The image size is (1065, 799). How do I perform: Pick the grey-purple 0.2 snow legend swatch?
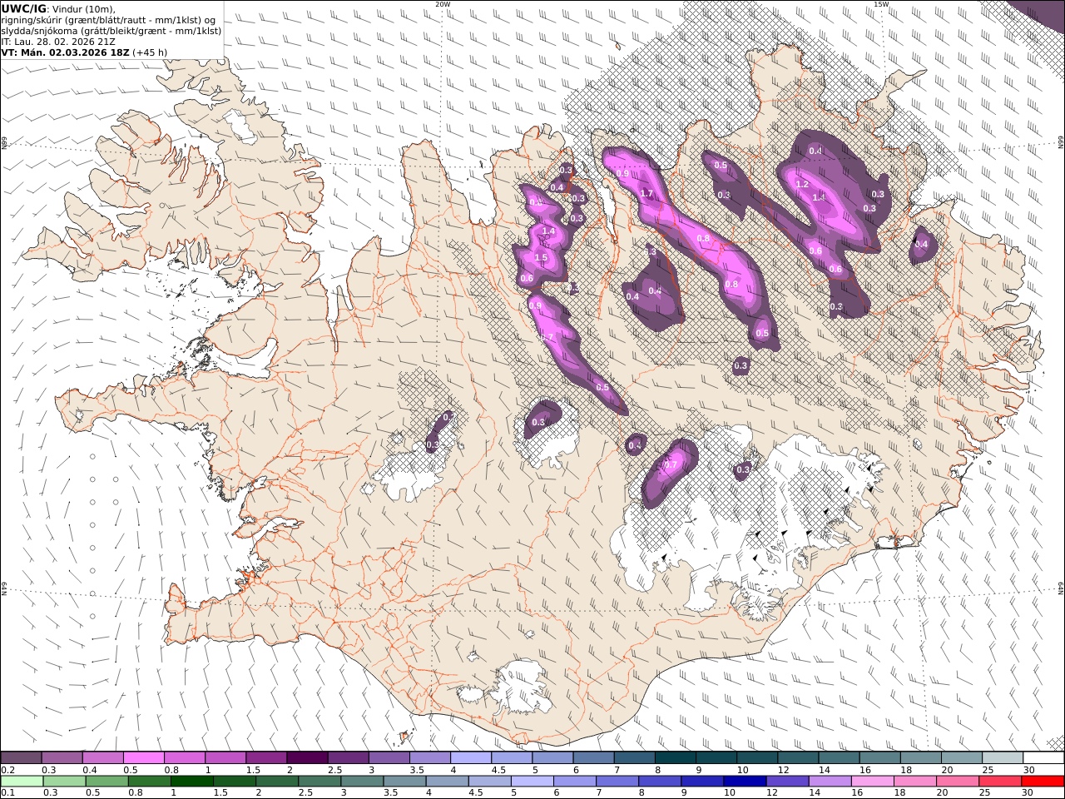pos(22,758)
